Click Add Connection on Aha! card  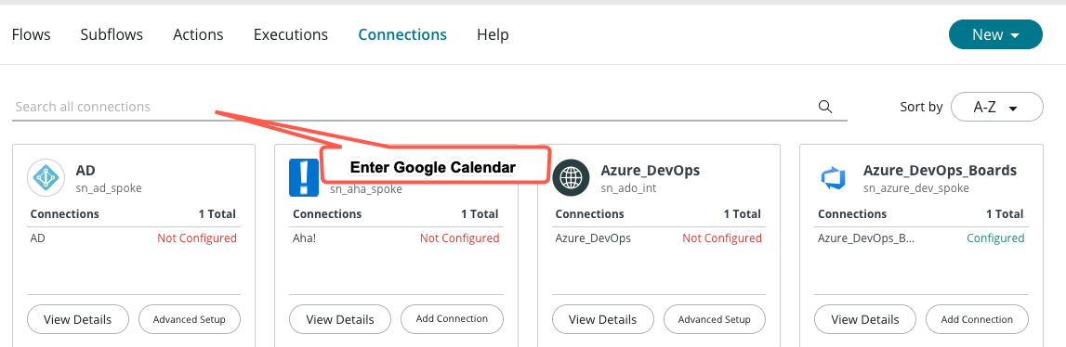[452, 319]
